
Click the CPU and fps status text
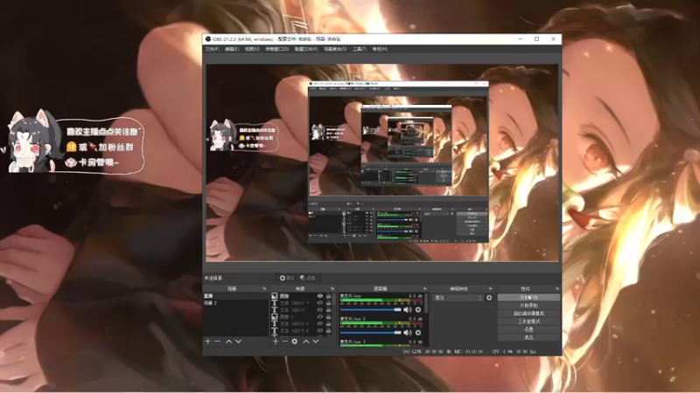pyautogui.click(x=514, y=352)
